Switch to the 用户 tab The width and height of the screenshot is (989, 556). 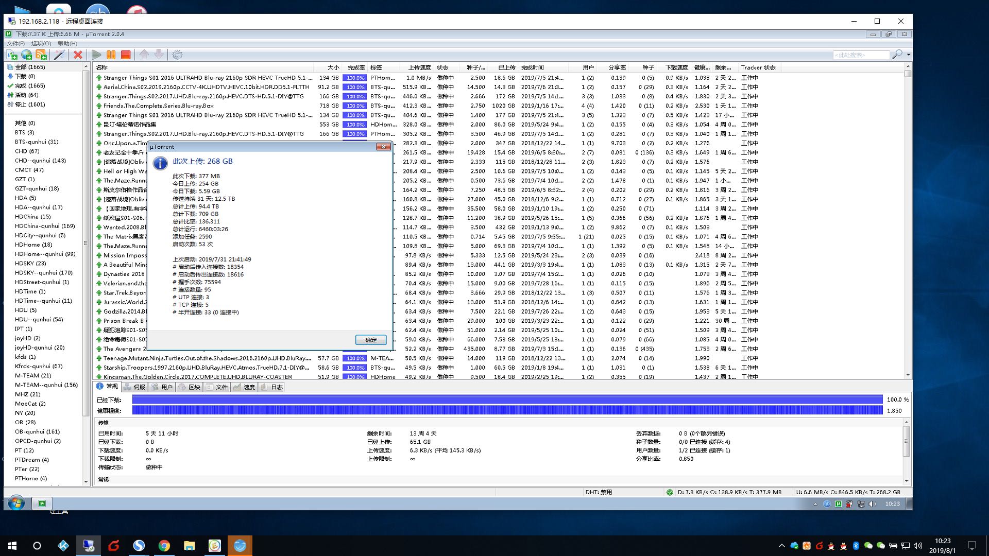point(162,387)
